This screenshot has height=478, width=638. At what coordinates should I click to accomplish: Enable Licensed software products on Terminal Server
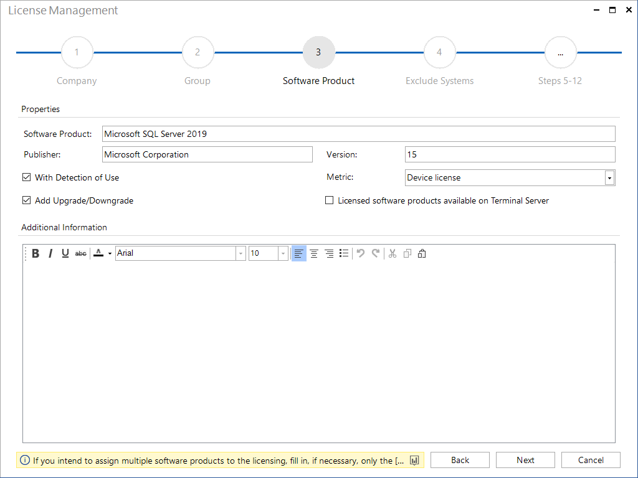coord(329,200)
